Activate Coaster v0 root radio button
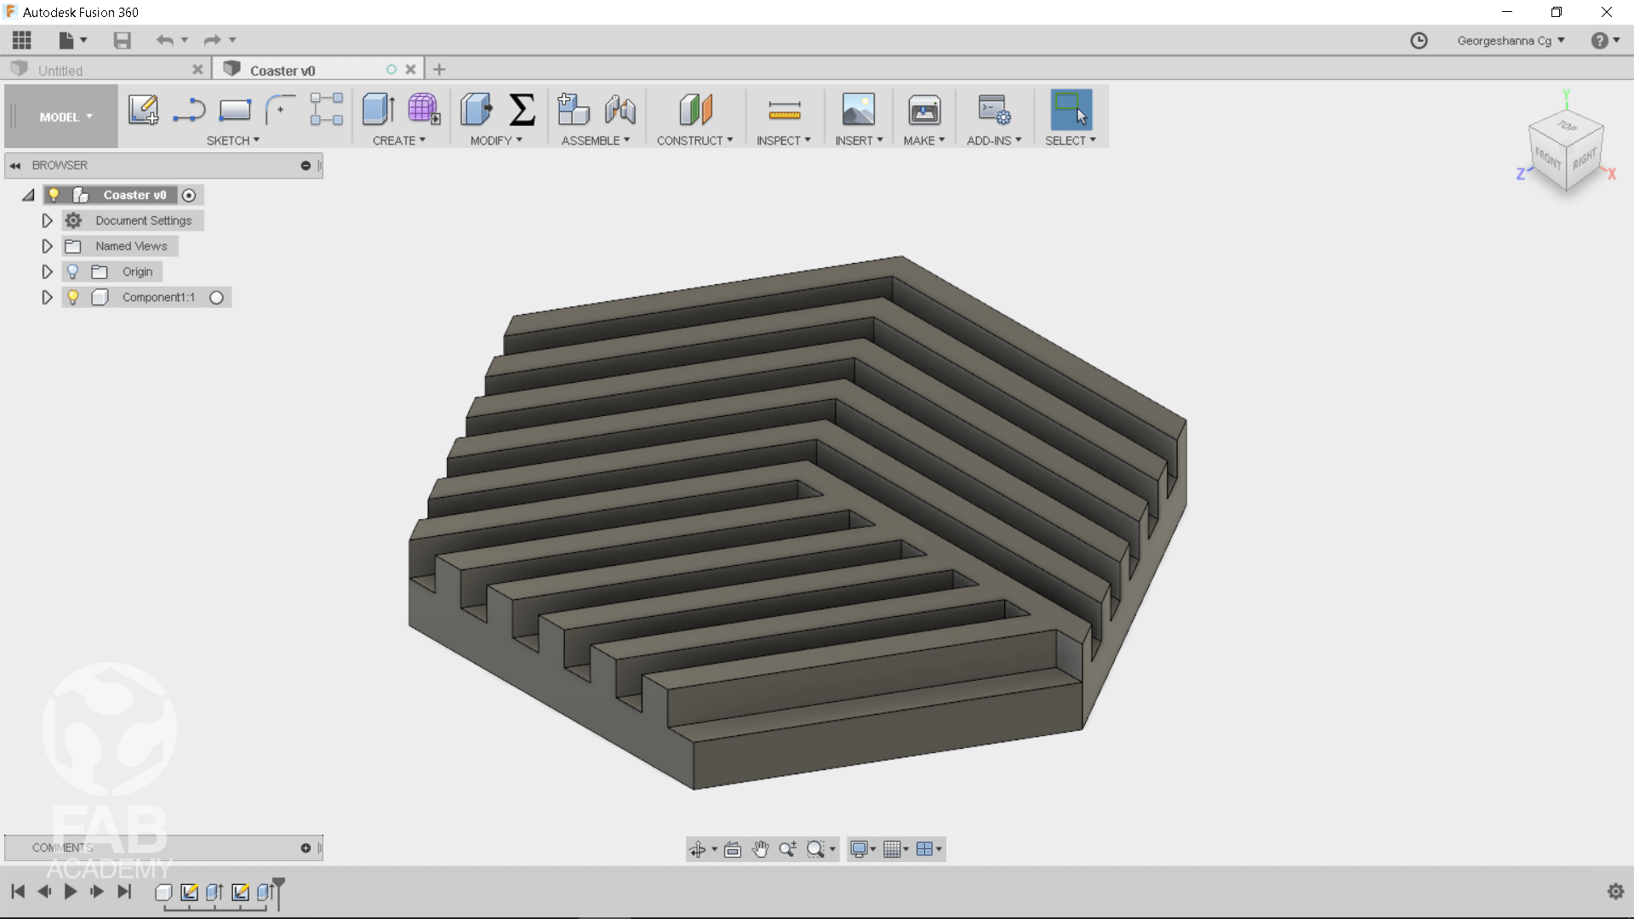The height and width of the screenshot is (919, 1634). [189, 196]
